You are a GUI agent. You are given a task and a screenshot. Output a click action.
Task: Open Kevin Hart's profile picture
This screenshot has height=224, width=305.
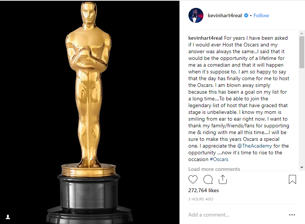click(x=196, y=15)
